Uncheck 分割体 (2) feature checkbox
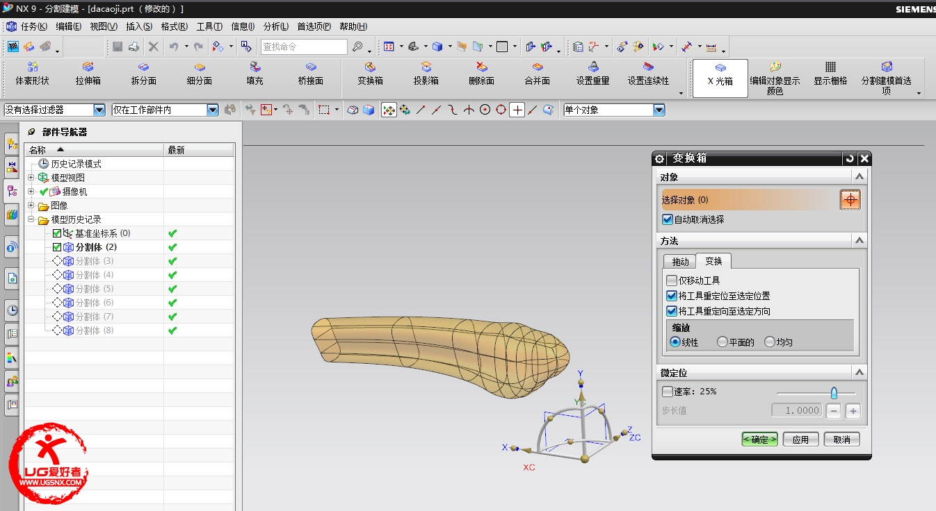Screen dimensions: 936x511 (x=57, y=247)
